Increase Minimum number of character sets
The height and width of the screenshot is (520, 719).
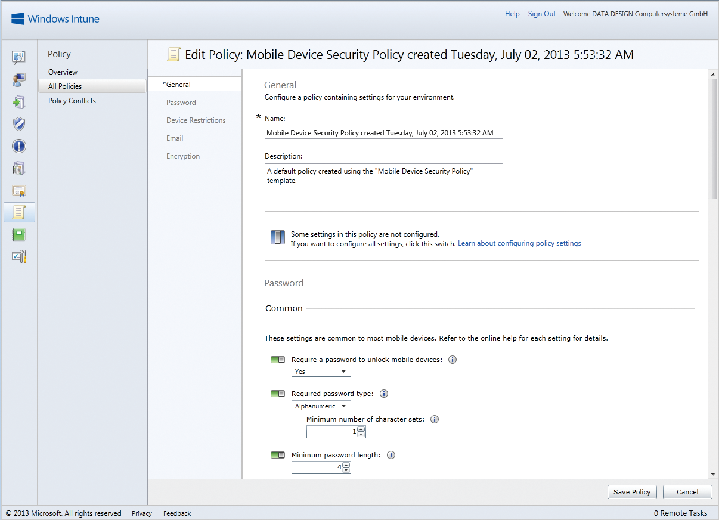361,429
